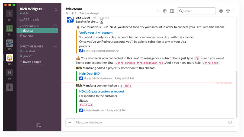Open Verify your Jira account link
The width and height of the screenshot is (244, 137).
click(x=96, y=33)
